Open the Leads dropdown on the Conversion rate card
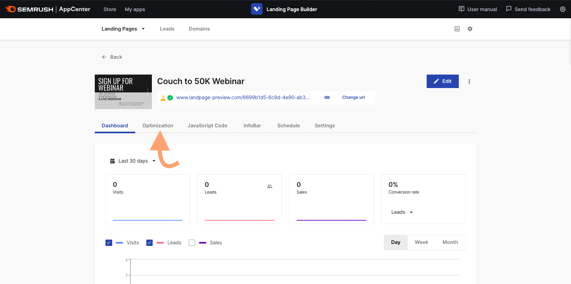Viewport: 571px width, 284px height. click(401, 212)
